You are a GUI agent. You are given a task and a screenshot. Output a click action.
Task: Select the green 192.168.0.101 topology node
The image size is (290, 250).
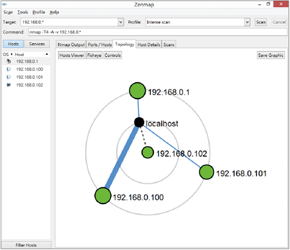[x=206, y=172]
